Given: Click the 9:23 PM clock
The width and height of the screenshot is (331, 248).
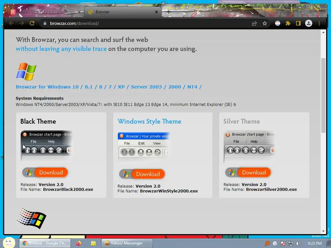Looking at the screenshot, I should [x=315, y=243].
